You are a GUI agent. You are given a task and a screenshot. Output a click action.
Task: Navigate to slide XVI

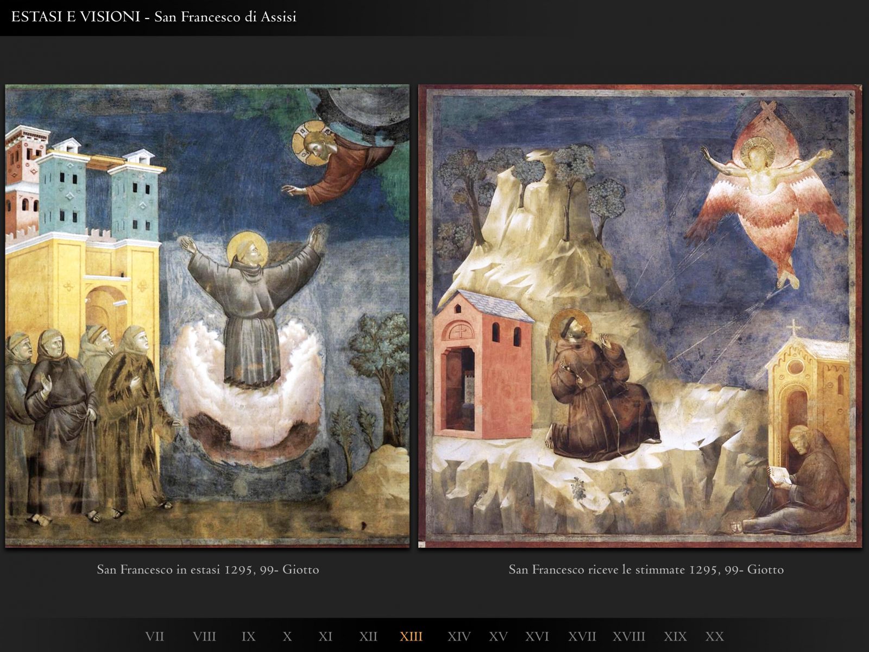[x=537, y=636]
